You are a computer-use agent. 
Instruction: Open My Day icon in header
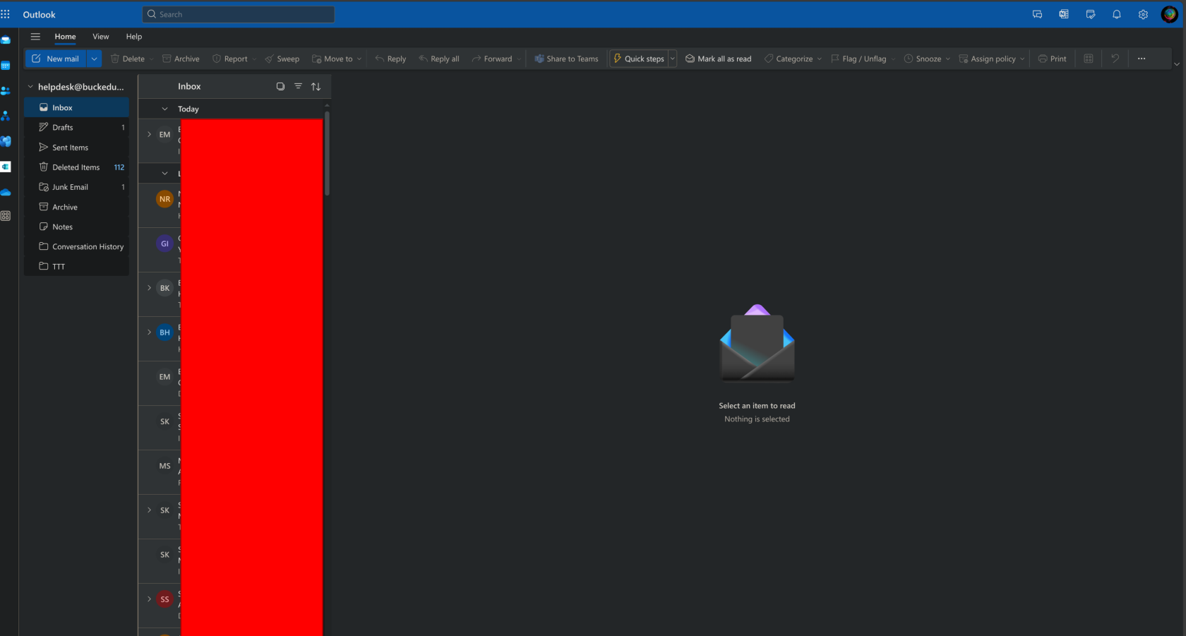[x=1091, y=14]
